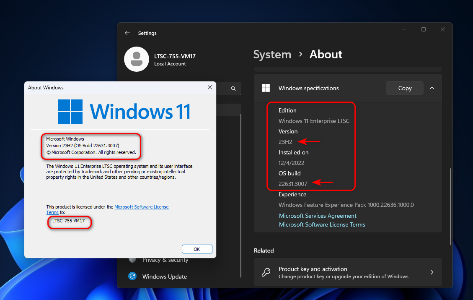Click the About Windows title bar text
The image size is (473, 300).
[x=46, y=88]
